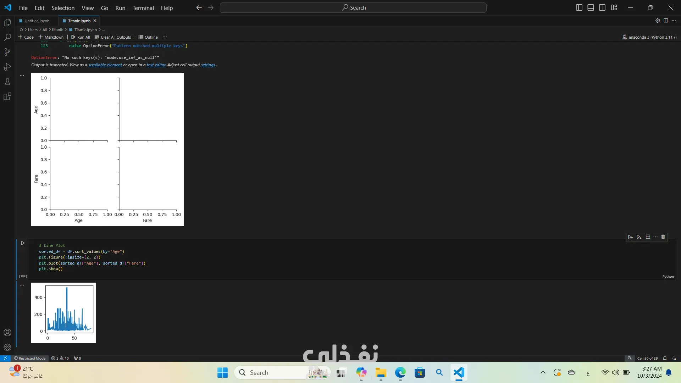Click Clear All Outputs button
Screen dimensions: 681x383
pos(113,37)
